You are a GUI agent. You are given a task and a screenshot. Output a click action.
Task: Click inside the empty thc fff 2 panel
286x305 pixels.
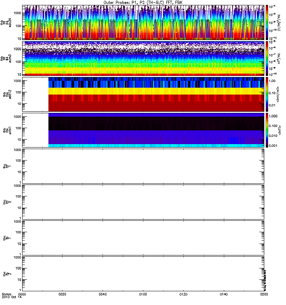coord(143,202)
